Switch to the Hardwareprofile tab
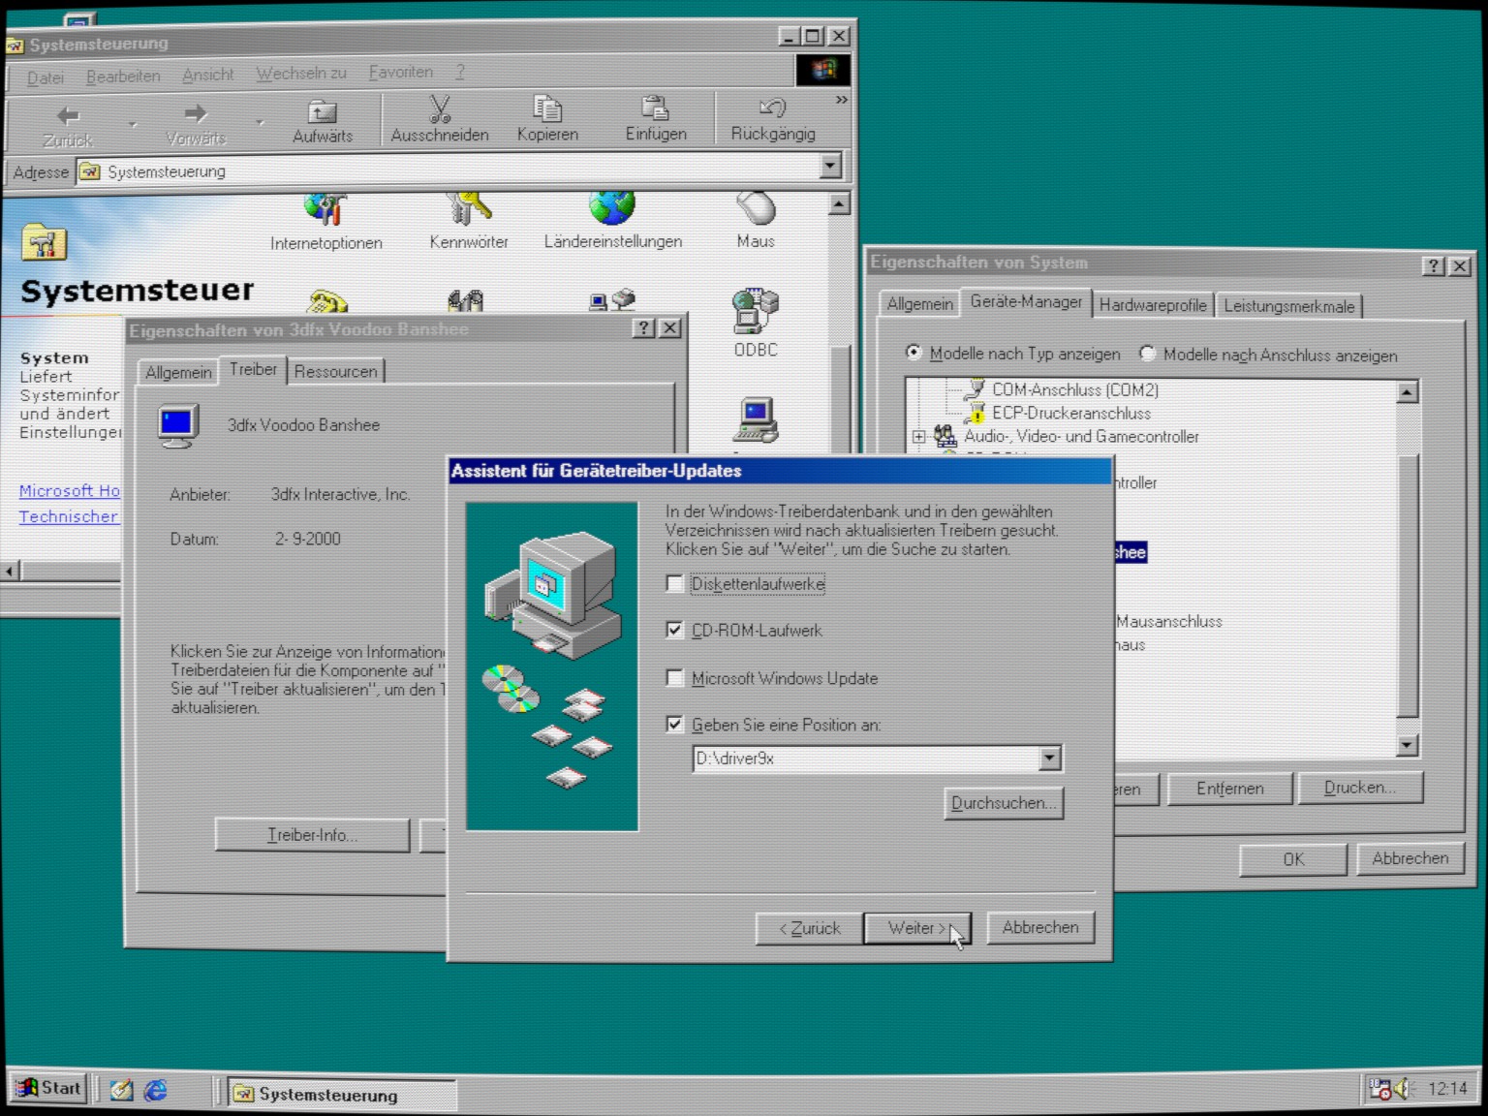The image size is (1488, 1116). point(1152,305)
